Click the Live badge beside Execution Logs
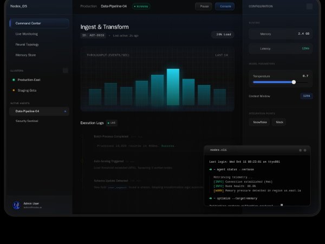The width and height of the screenshot is (325, 244). (x=112, y=123)
